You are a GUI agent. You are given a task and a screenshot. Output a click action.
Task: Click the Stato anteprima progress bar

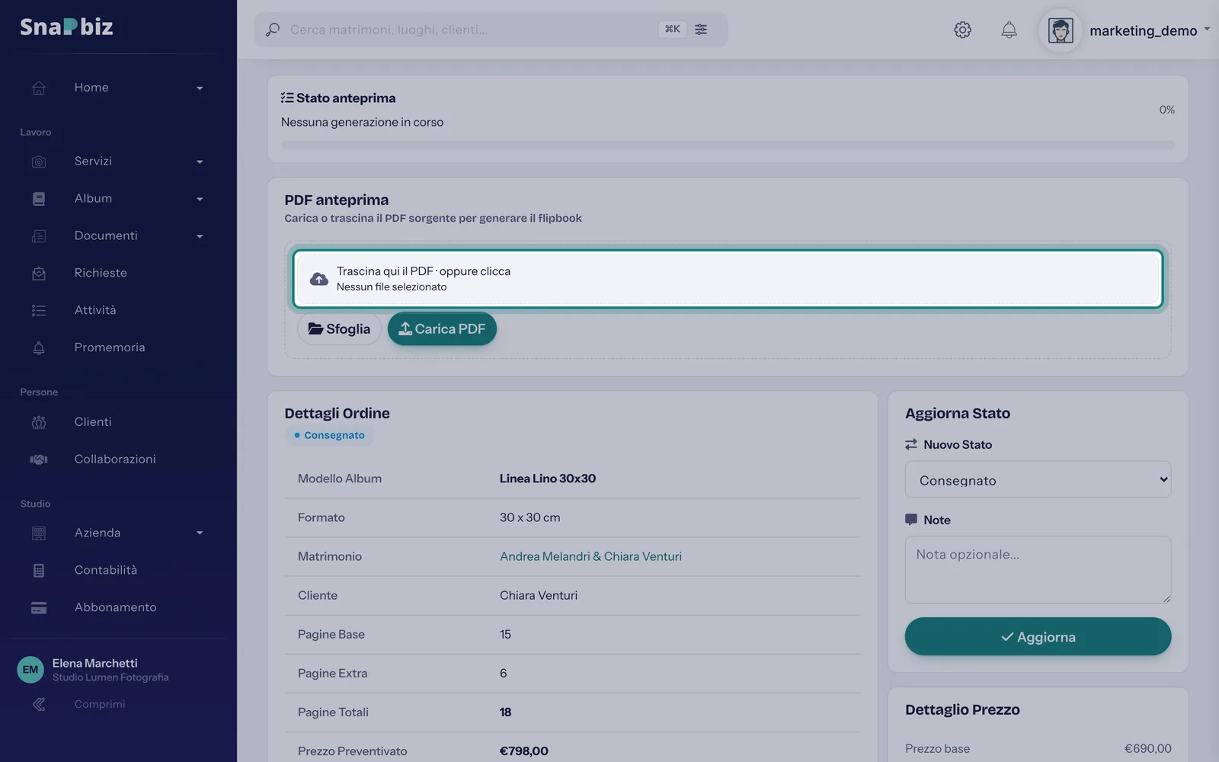point(728,144)
